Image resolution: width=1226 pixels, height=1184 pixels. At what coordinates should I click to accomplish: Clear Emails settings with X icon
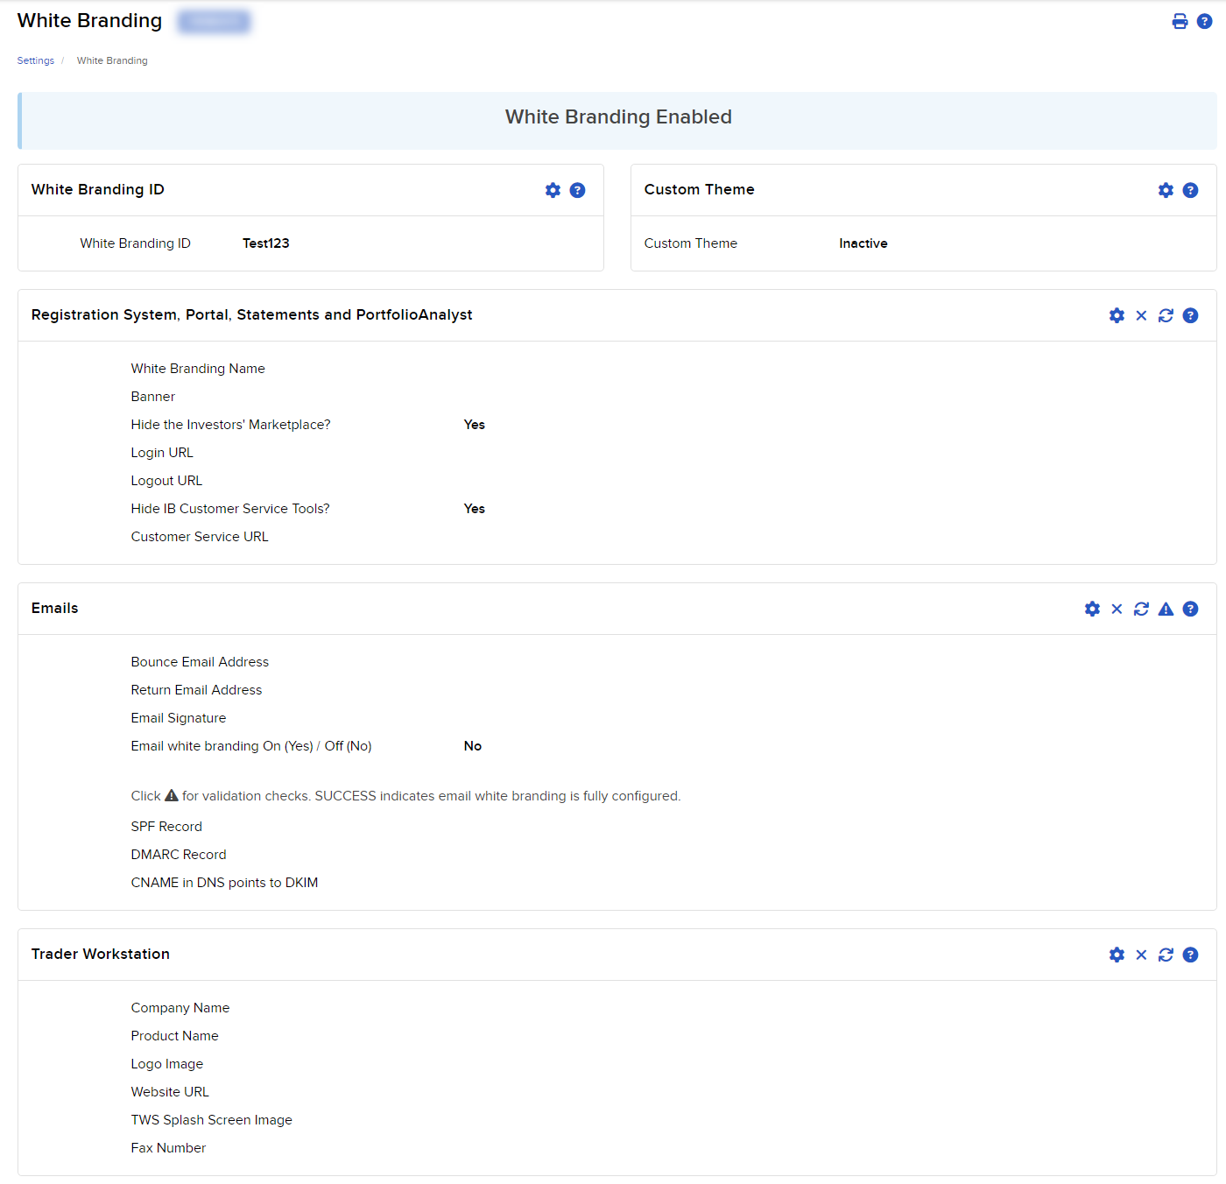point(1117,609)
